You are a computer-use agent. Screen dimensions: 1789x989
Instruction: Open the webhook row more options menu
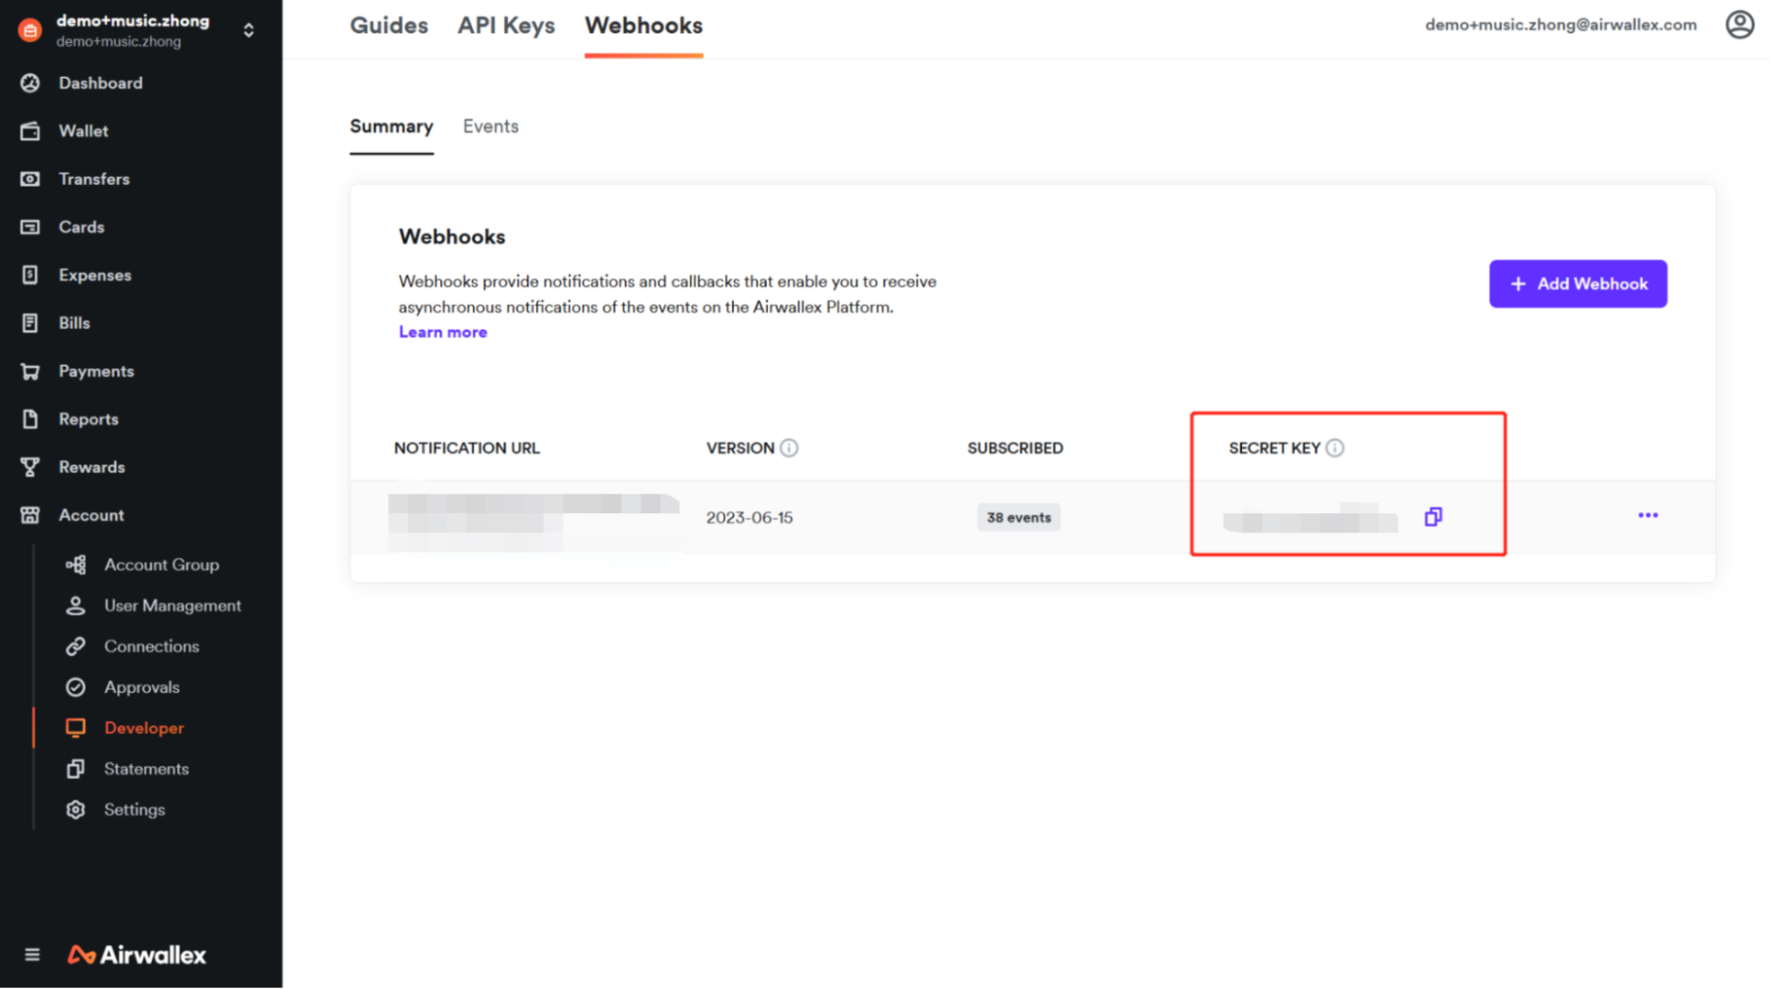click(1648, 516)
